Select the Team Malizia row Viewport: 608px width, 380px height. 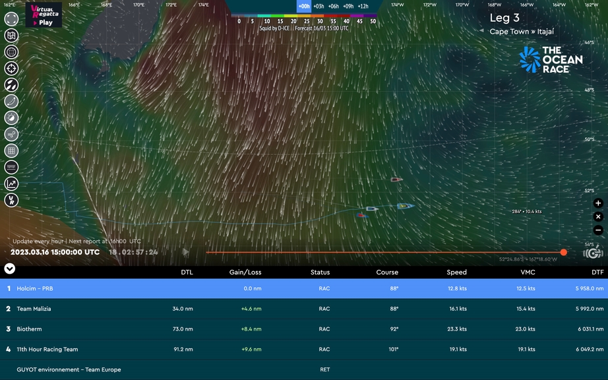click(304, 309)
